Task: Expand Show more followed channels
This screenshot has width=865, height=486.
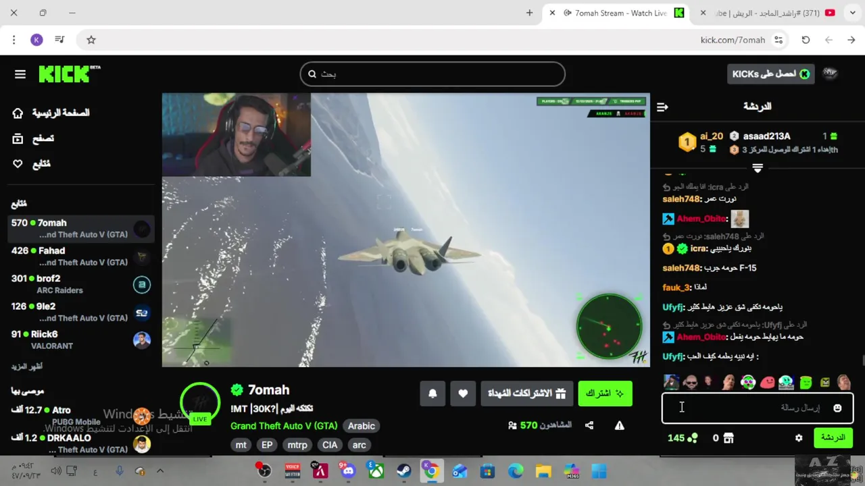Action: 26,367
